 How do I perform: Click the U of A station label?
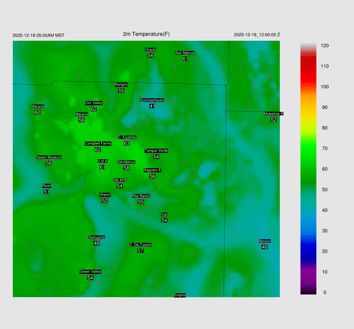(x=102, y=161)
